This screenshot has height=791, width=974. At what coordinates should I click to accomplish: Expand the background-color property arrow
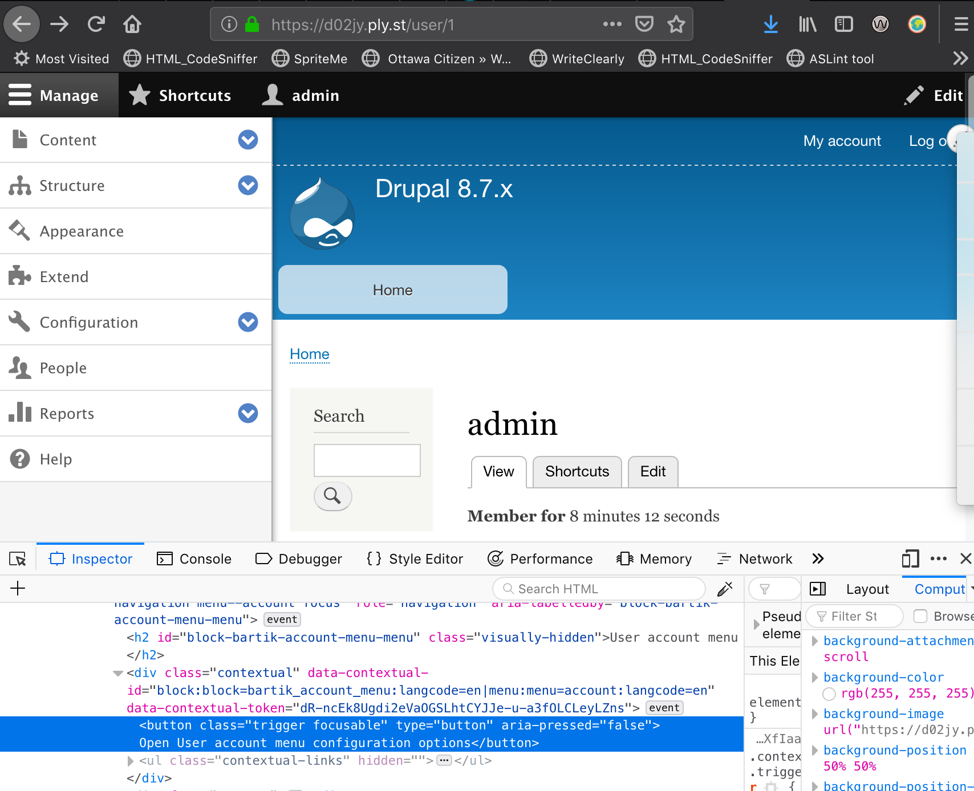[815, 677]
